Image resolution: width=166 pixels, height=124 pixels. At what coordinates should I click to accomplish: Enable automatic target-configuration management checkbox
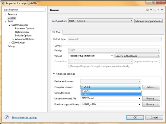69,66
